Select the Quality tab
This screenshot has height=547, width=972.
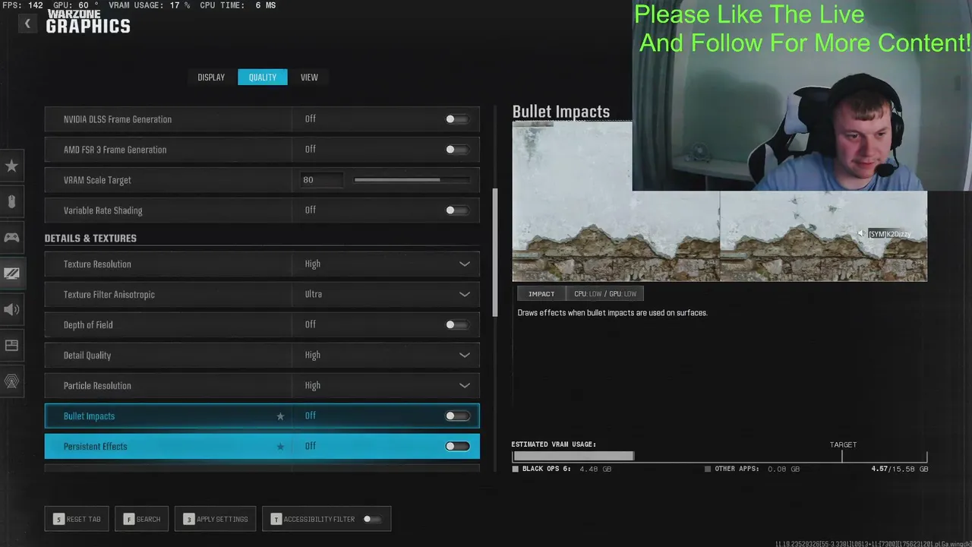[263, 77]
